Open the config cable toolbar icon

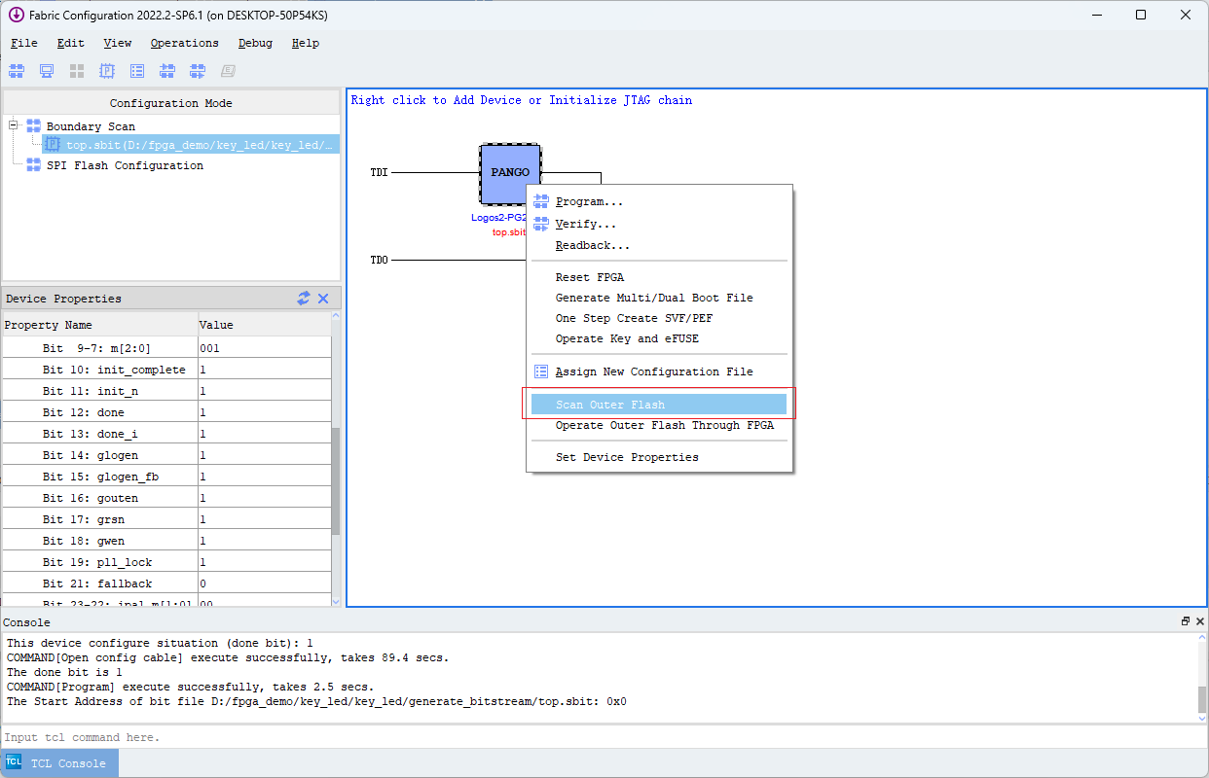17,70
